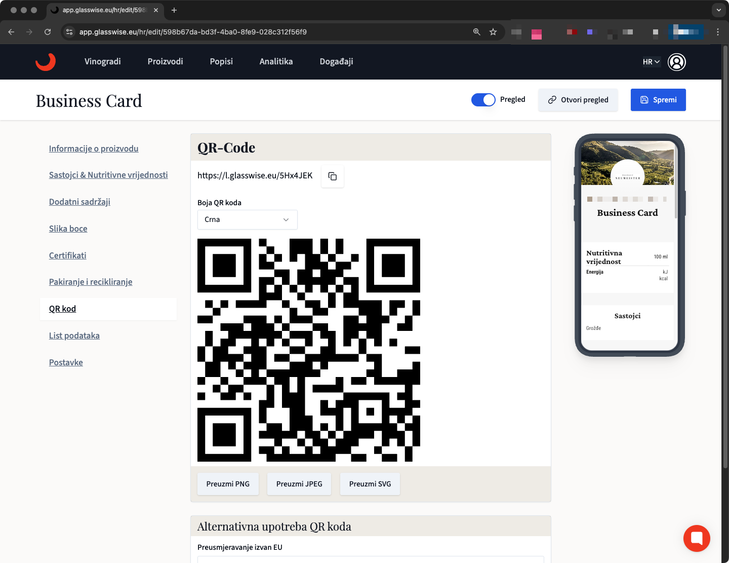Bookmark this page with the star
Viewport: 729px width, 563px height.
pyautogui.click(x=493, y=32)
